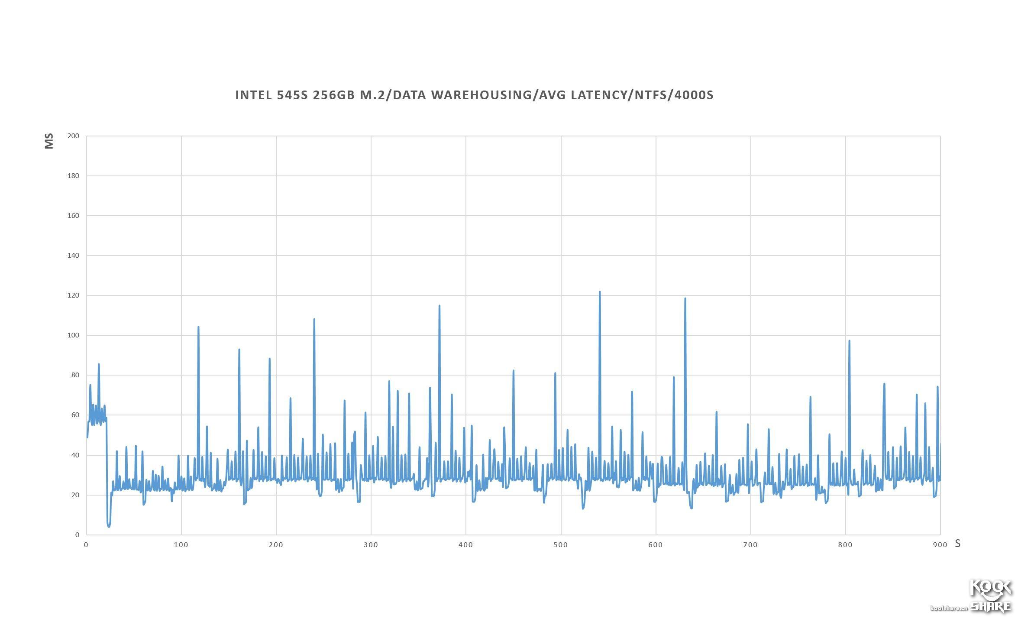
Task: Click the chart title text
Action: click(474, 95)
